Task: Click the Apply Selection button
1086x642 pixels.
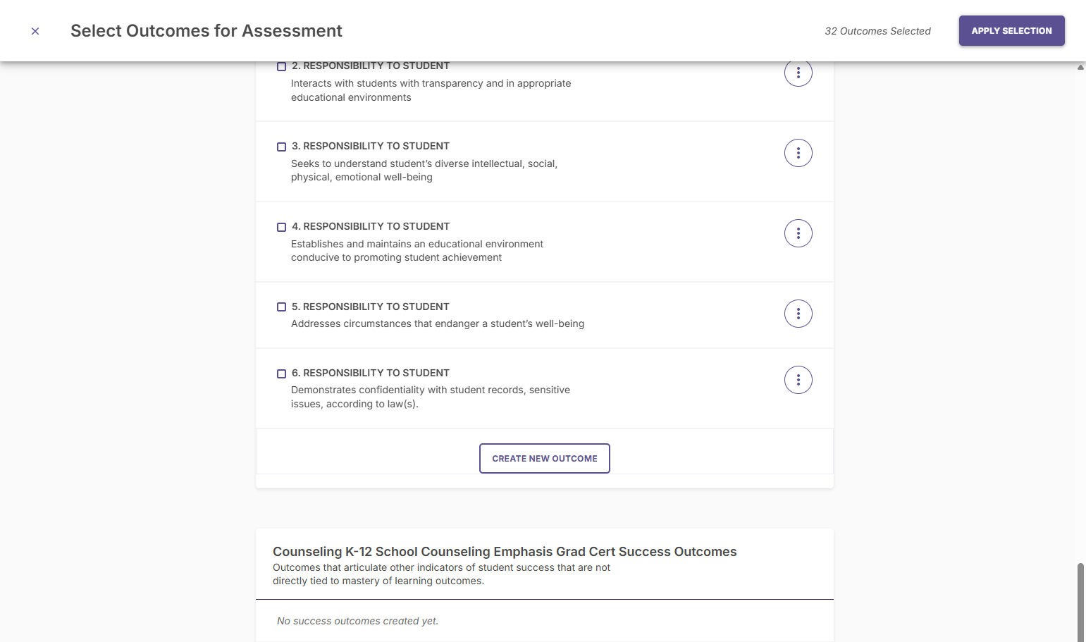Action: [1011, 31]
